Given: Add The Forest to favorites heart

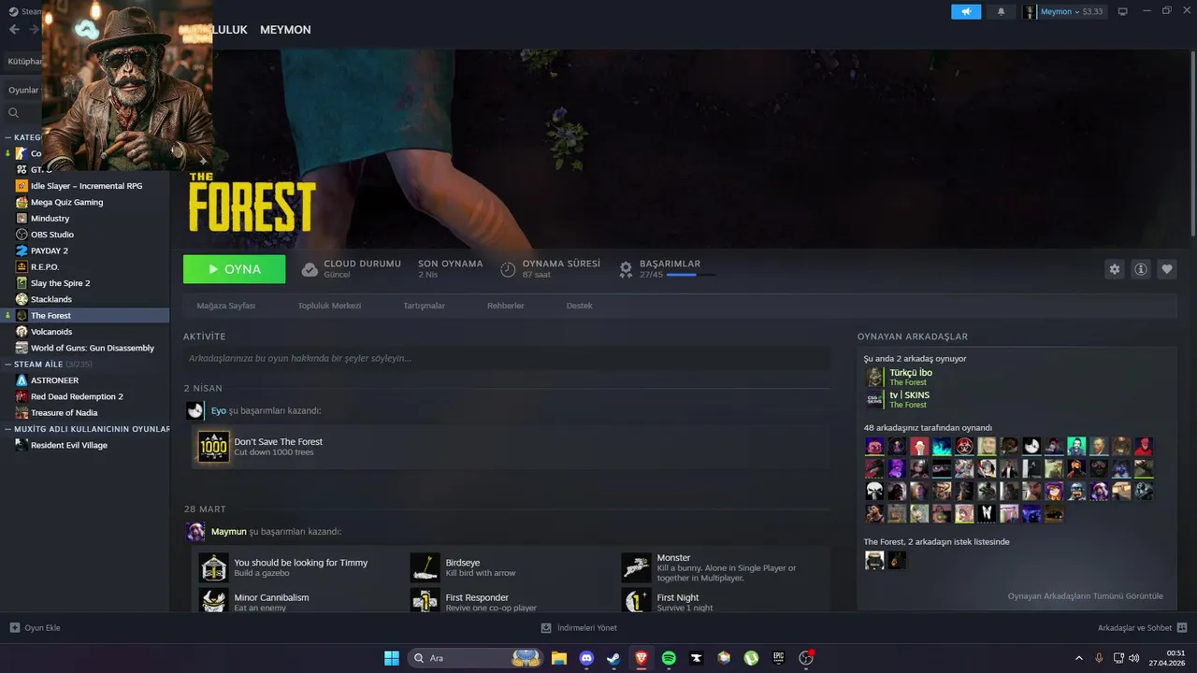Looking at the screenshot, I should pyautogui.click(x=1167, y=269).
